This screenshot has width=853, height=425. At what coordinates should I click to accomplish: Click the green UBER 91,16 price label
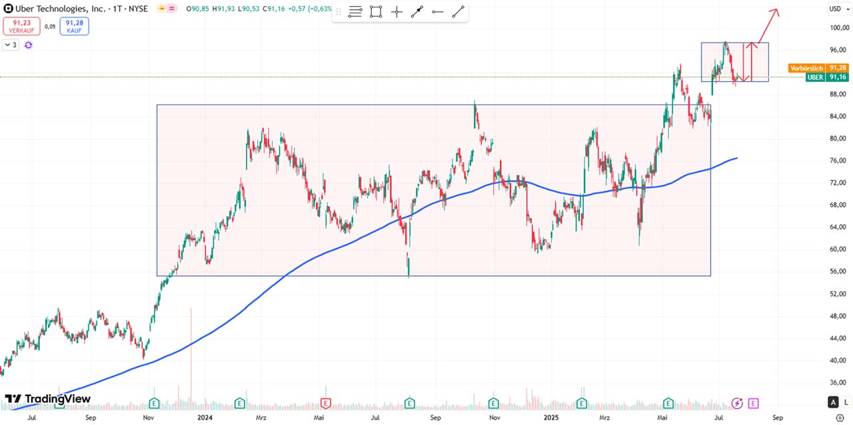pos(827,77)
